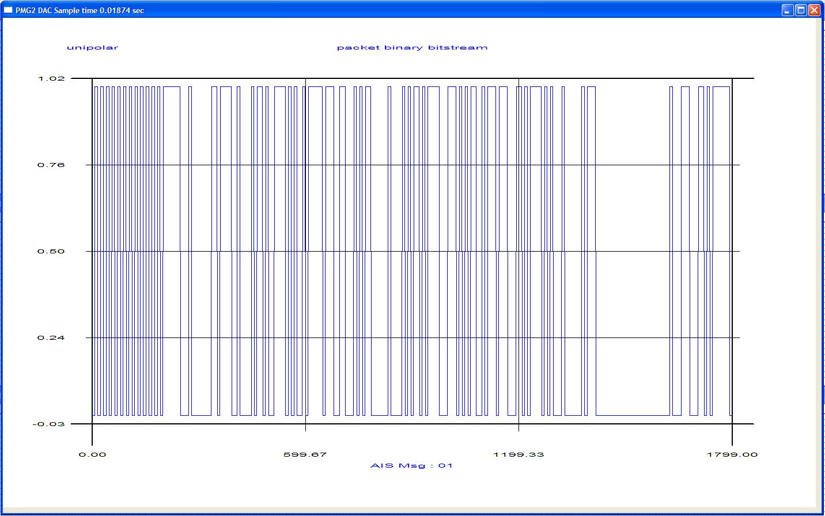
Task: Click the 599.67 x-axis label
Action: 305,455
